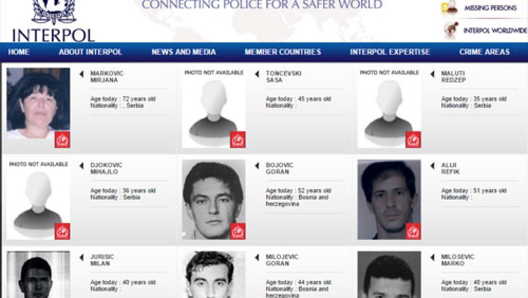This screenshot has height=298, width=528.
Task: Click 'Age today : 51 years old' text
Action: [474, 191]
